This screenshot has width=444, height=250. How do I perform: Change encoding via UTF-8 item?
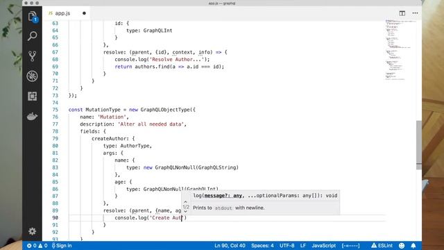287,245
